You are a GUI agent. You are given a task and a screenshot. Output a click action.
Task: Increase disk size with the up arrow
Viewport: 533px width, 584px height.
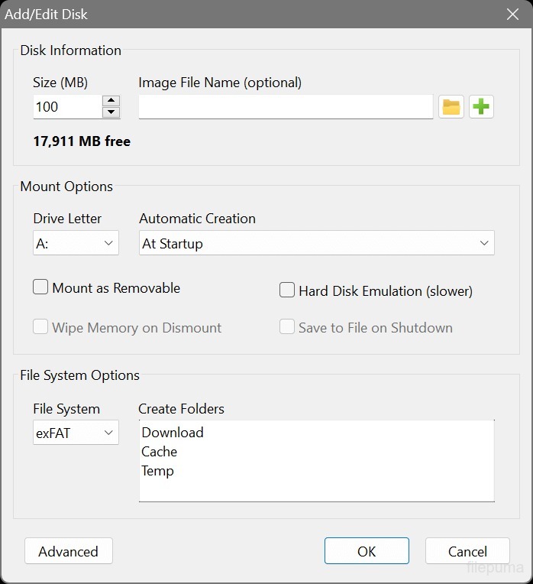point(111,101)
